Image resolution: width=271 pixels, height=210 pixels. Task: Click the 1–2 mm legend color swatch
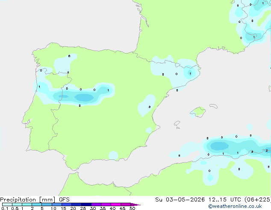(27, 204)
